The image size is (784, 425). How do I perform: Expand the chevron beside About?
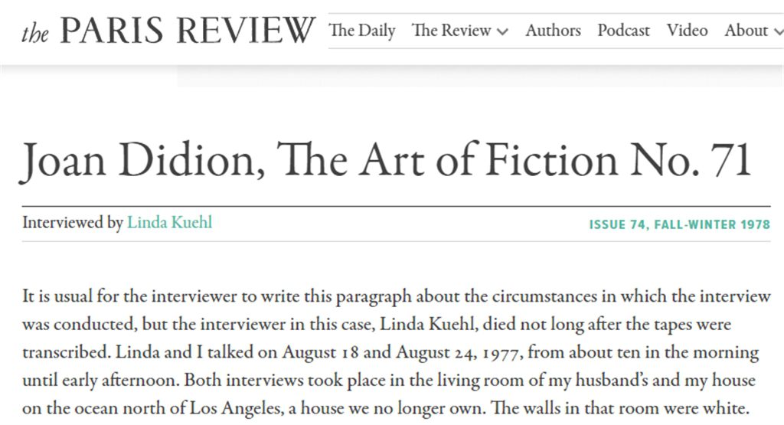point(779,32)
